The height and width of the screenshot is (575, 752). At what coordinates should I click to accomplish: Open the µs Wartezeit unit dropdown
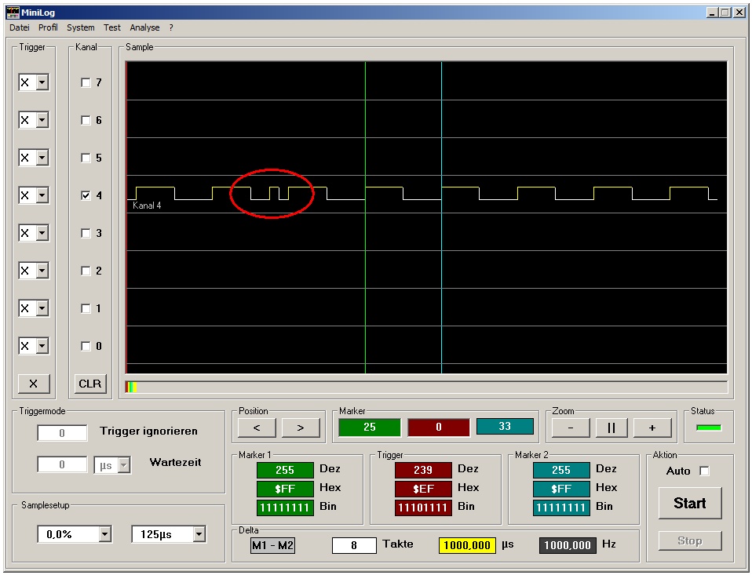click(x=124, y=465)
